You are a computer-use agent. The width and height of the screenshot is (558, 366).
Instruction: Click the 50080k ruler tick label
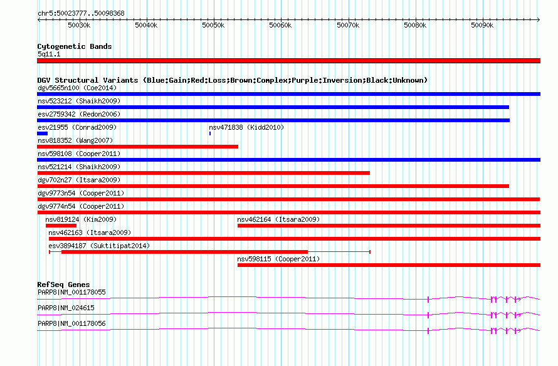coord(415,25)
